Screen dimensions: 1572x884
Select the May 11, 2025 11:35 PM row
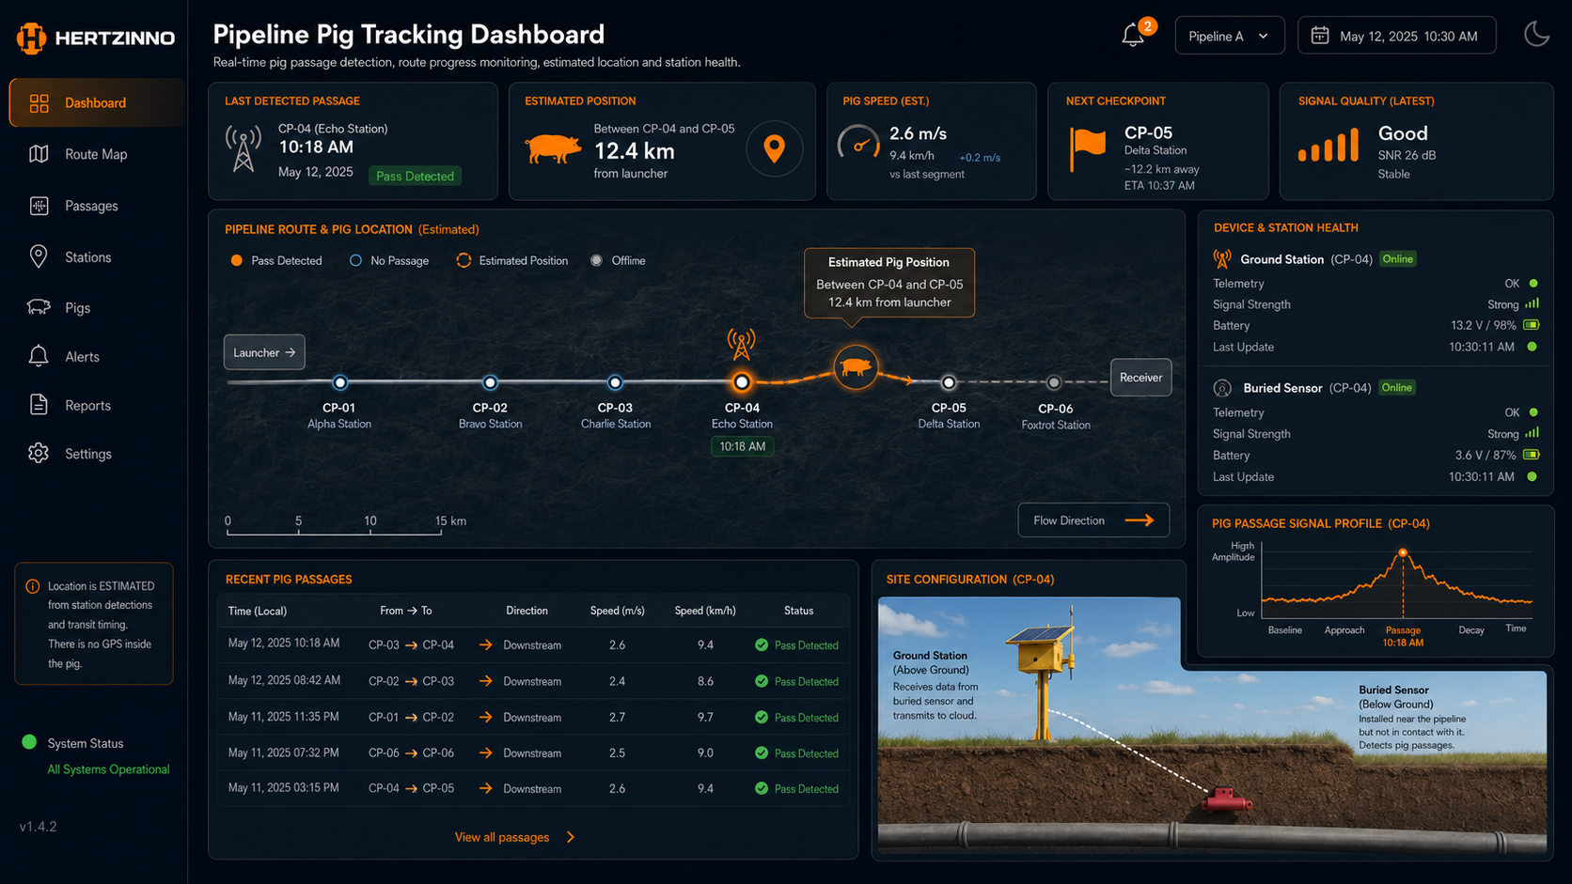[x=533, y=717]
